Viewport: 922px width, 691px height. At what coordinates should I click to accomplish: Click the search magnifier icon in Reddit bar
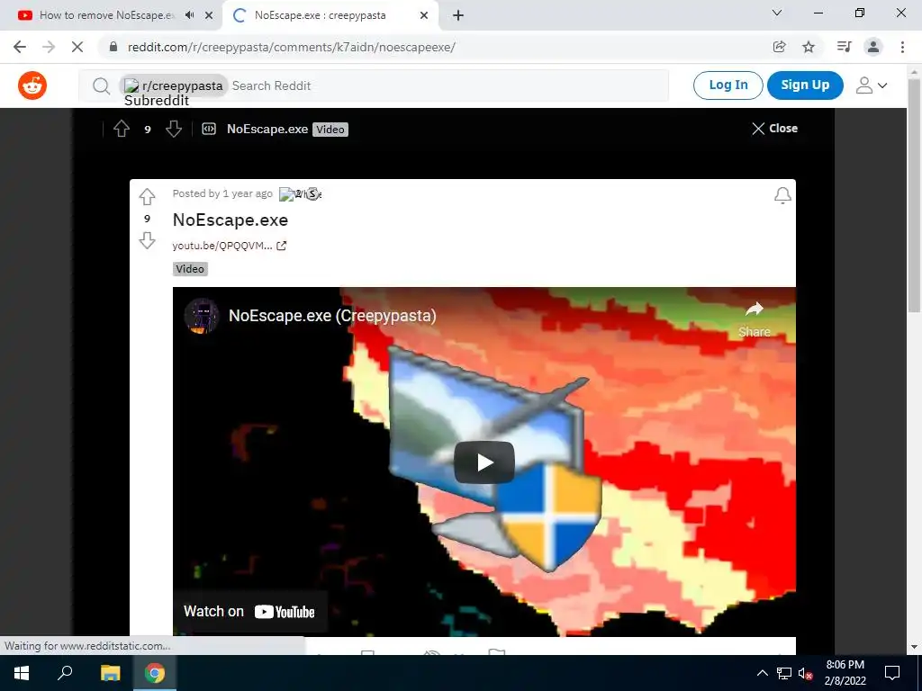pyautogui.click(x=101, y=85)
